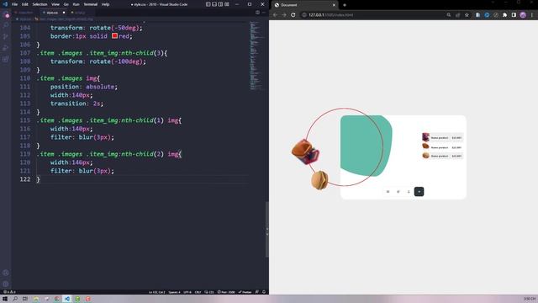
Task: Open the editor More Actions ellipsis
Action: point(263,13)
